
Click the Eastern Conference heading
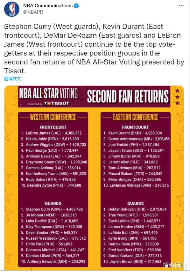click(136, 117)
